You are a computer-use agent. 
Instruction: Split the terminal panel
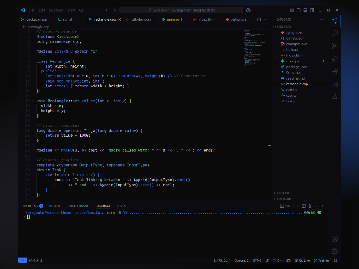point(304,206)
